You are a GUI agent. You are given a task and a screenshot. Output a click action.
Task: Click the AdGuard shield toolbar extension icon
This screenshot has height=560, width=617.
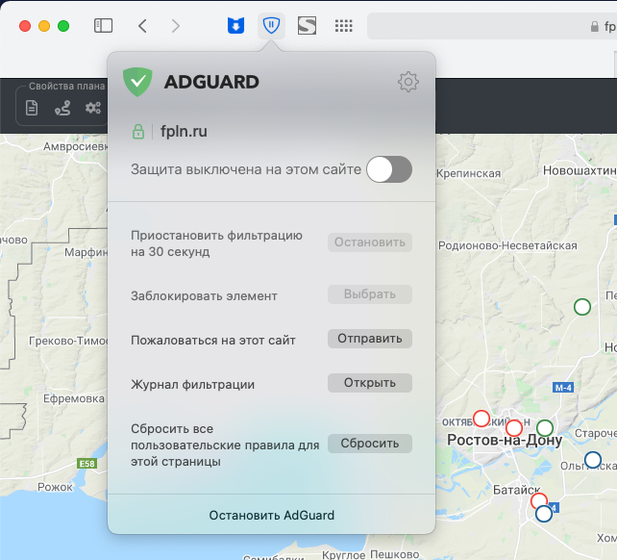271,26
